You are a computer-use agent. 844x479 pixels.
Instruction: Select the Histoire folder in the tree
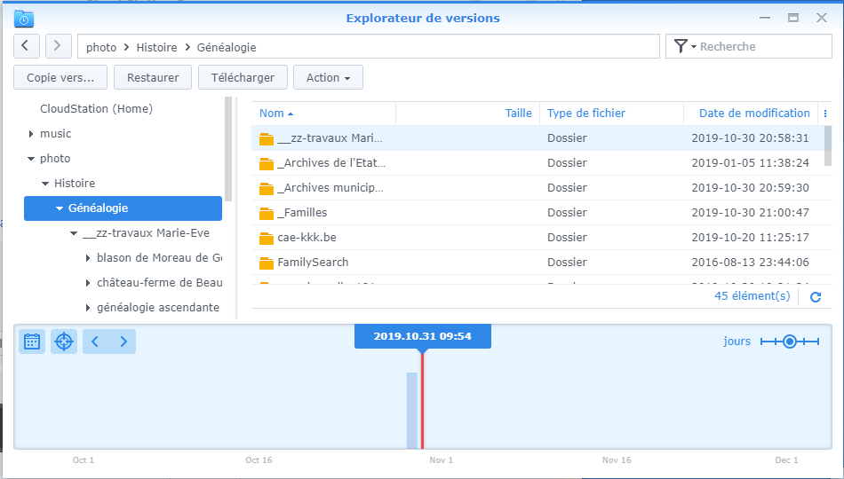pyautogui.click(x=75, y=184)
